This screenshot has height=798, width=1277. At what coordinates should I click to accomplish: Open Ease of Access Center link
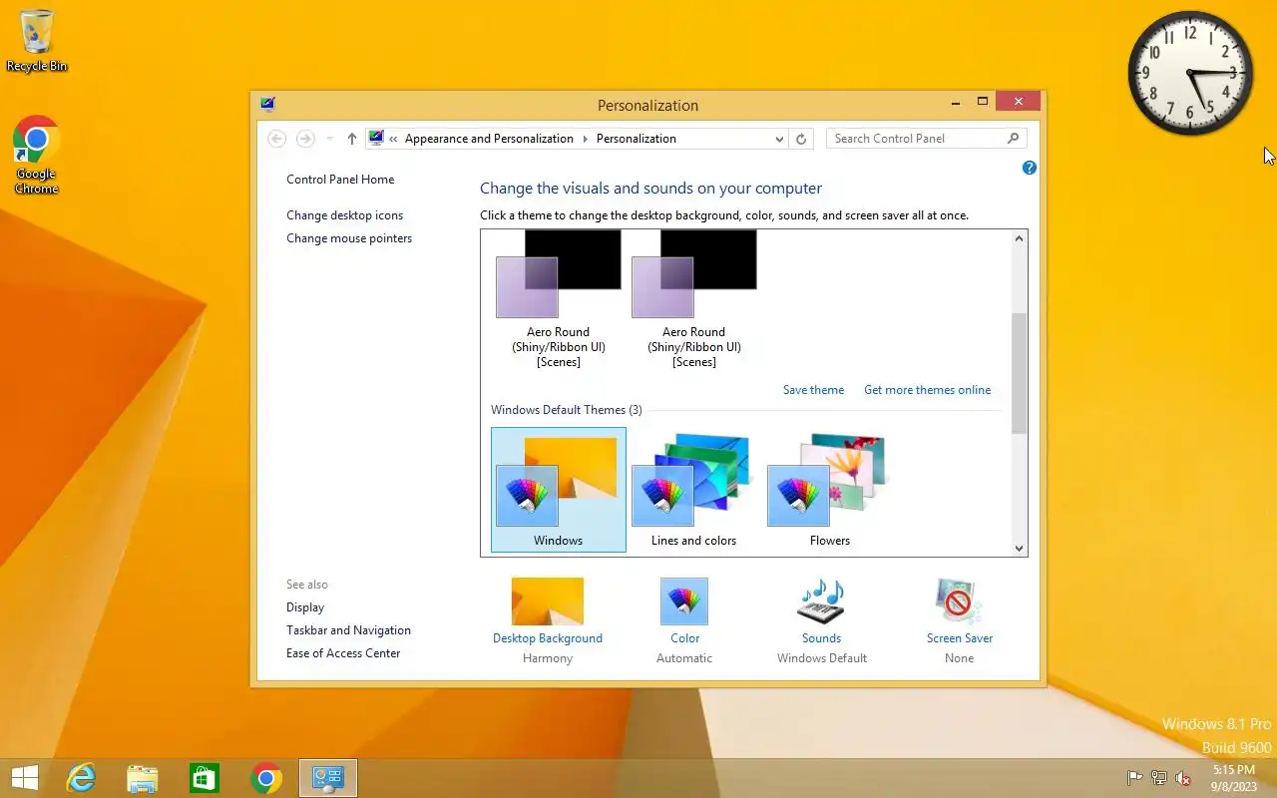(x=343, y=653)
